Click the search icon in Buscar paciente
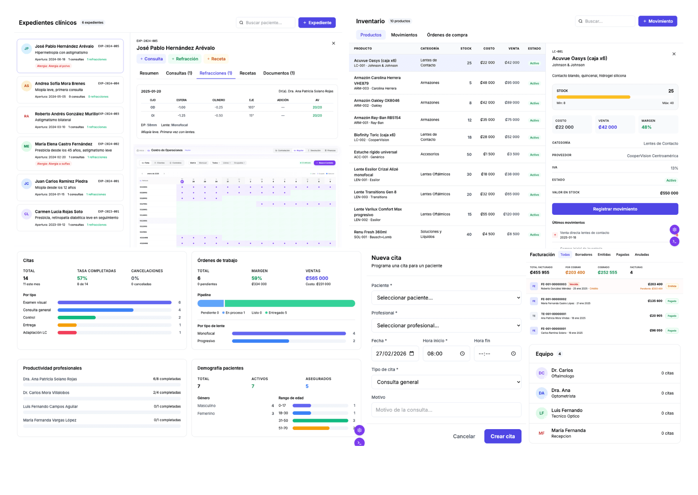 point(241,23)
